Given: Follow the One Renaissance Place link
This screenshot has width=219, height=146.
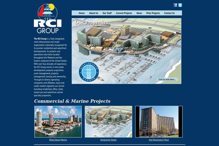Looking at the screenshot, I should pos(159,140).
